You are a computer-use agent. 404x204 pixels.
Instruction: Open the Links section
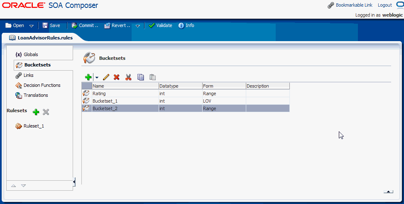tap(28, 75)
